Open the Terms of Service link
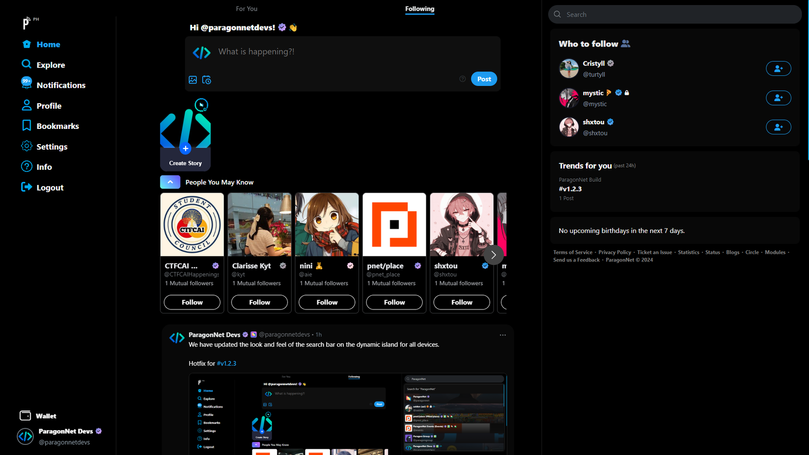 pyautogui.click(x=572, y=252)
